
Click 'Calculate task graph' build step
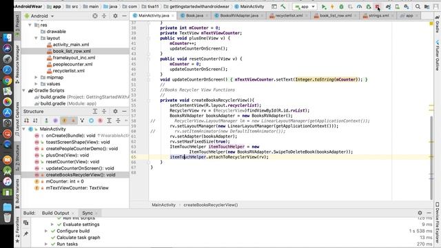click(x=79, y=238)
